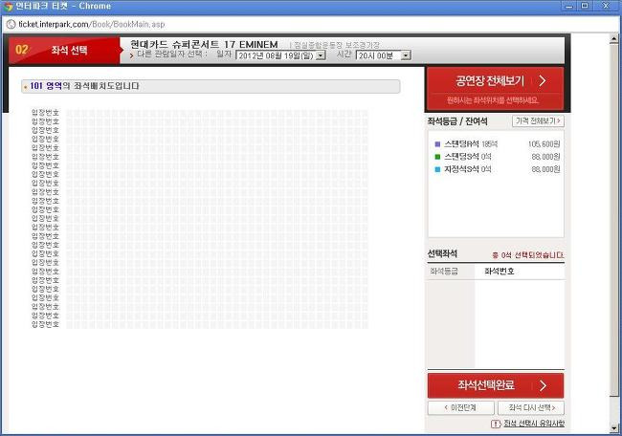Viewport: 622px width, 436px height.
Task: Select the blue 지정석S석 color swatch
Action: click(437, 169)
